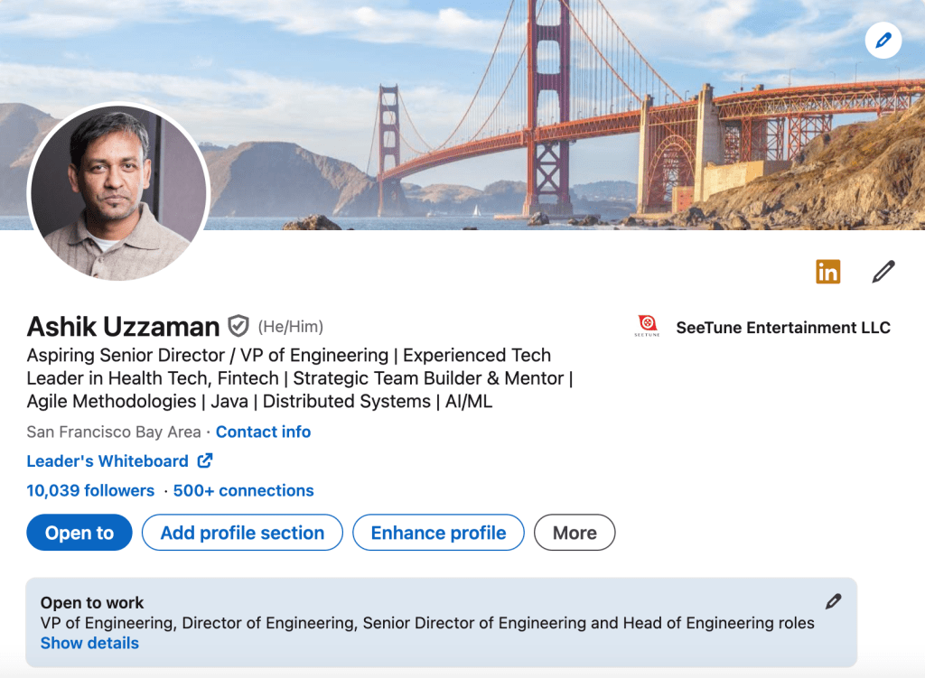925x678 pixels.
Task: Click the edit profile pencil icon
Action: click(x=883, y=271)
